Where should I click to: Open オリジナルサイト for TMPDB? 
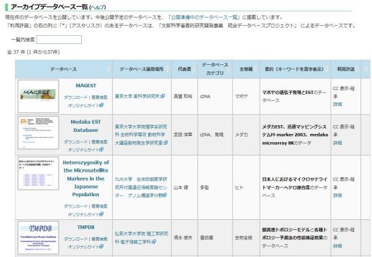[86, 247]
